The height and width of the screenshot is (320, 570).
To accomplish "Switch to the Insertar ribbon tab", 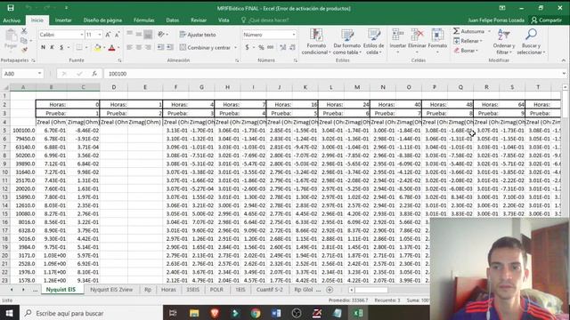I will [x=63, y=20].
